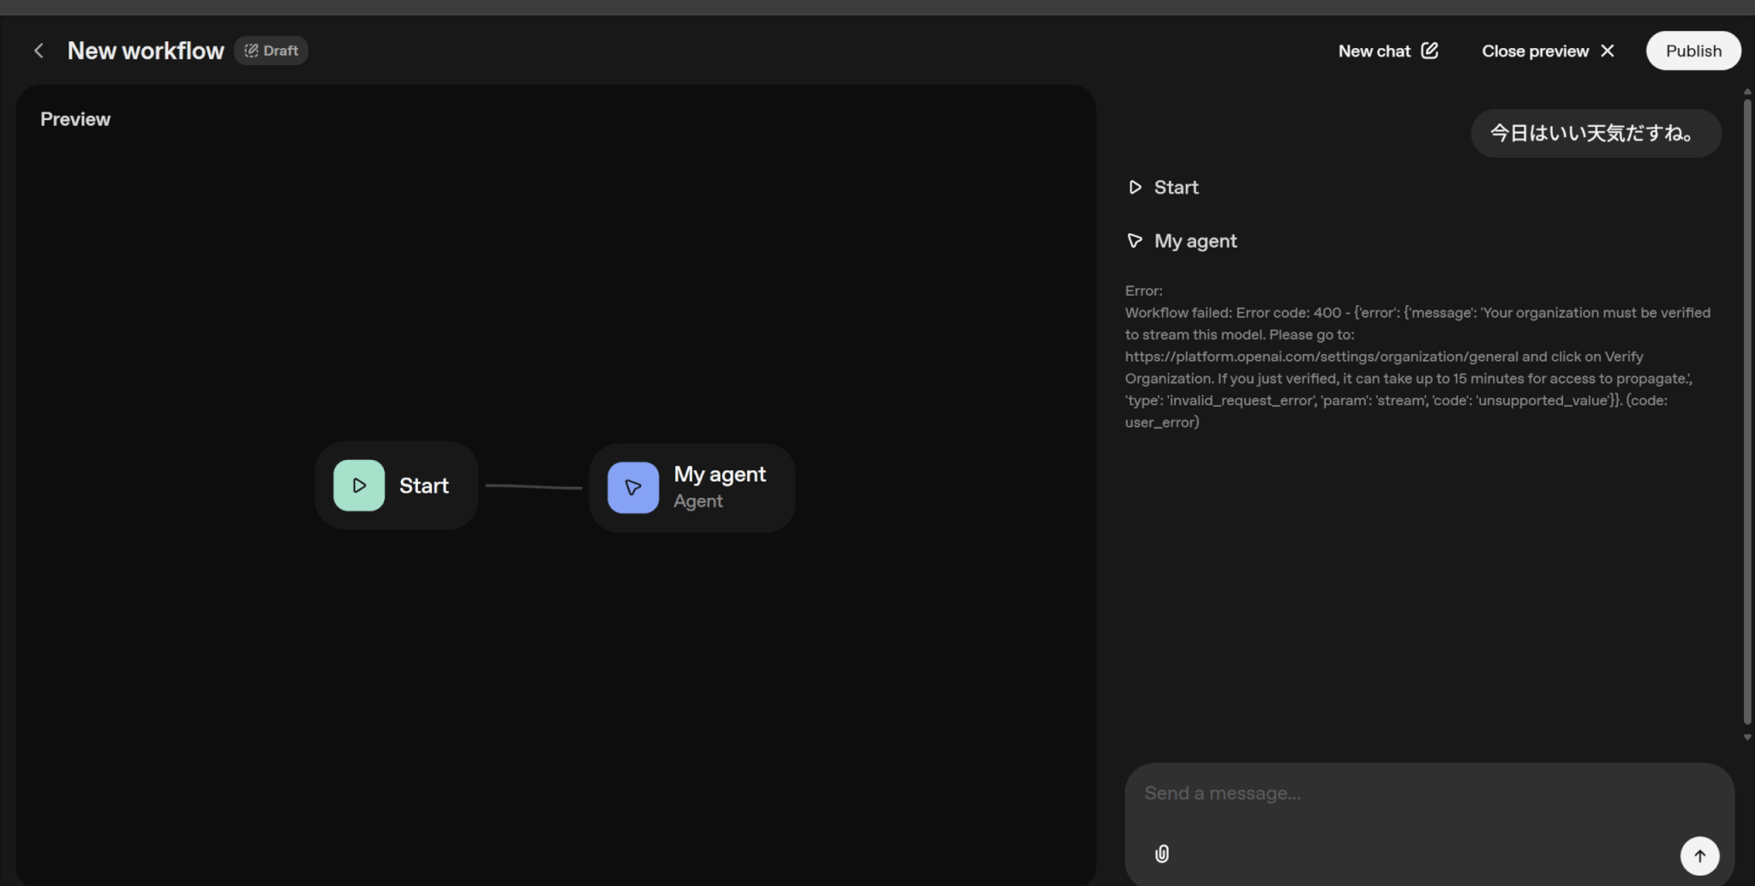Screen dimensions: 1755x886
Task: Attach a file with the paperclip icon
Action: coord(1162,853)
